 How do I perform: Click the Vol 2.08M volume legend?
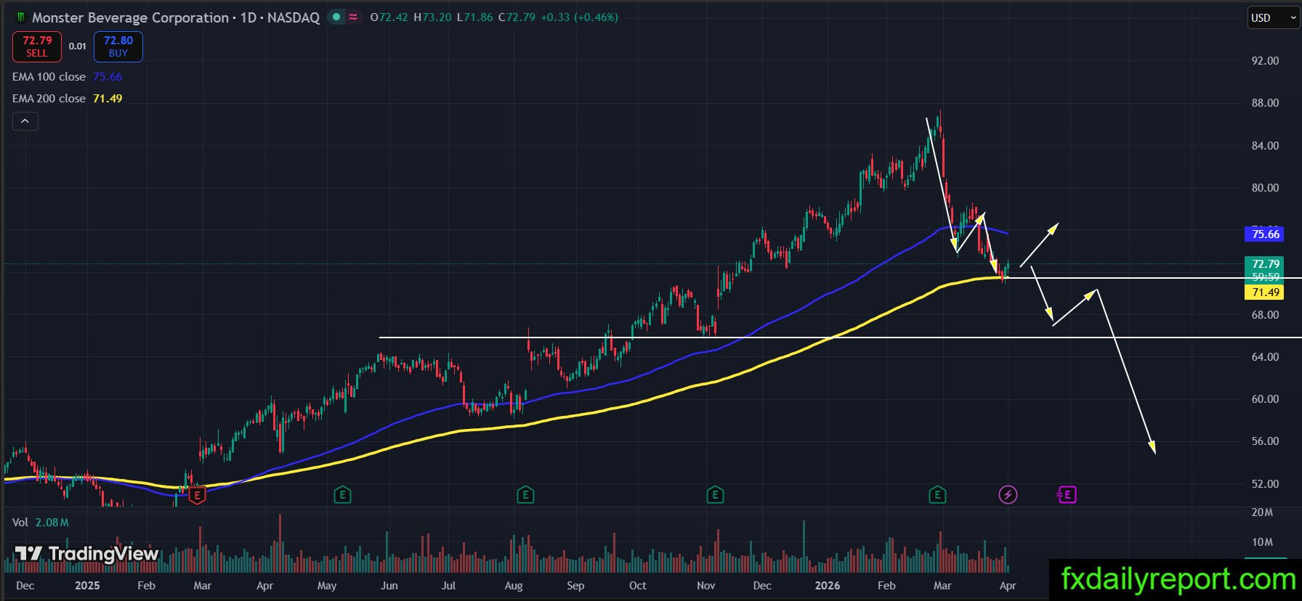point(41,523)
